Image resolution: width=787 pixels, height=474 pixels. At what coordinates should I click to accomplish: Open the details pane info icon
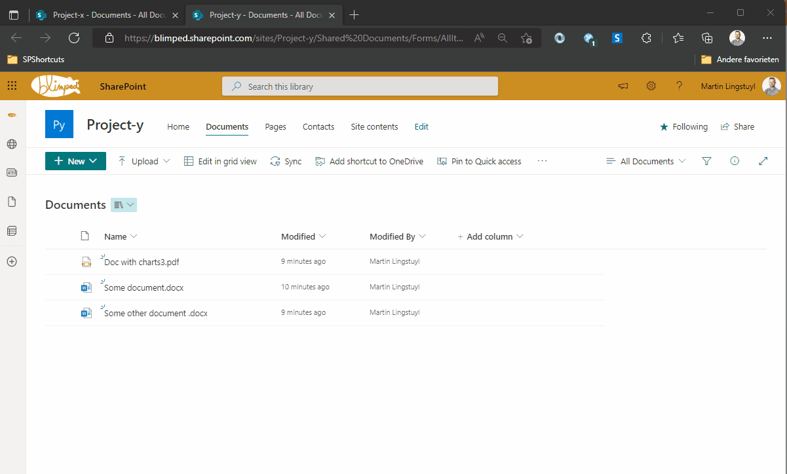(735, 161)
